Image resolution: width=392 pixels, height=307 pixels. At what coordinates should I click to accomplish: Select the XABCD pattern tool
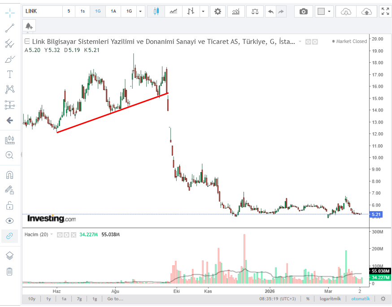10,89
